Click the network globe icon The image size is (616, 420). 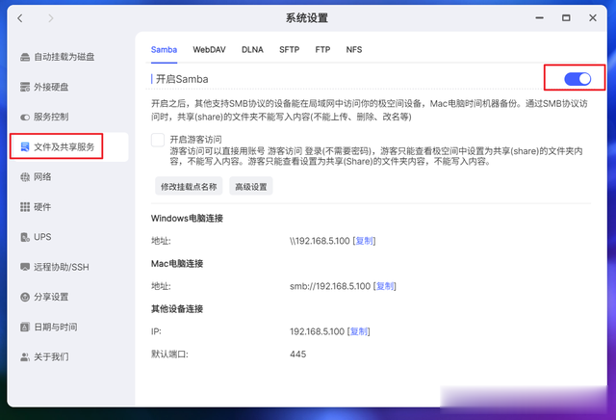click(25, 177)
